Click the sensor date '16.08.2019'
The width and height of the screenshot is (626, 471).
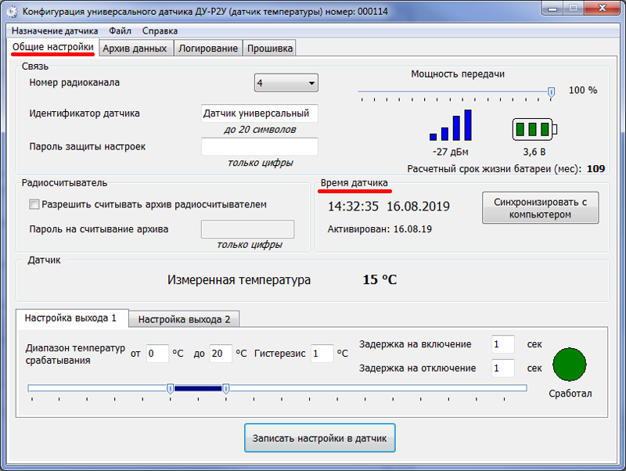point(418,207)
